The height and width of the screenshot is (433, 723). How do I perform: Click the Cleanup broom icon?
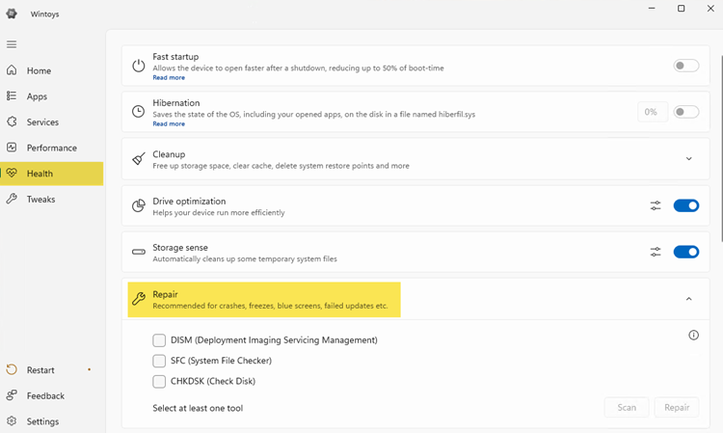[x=138, y=159]
